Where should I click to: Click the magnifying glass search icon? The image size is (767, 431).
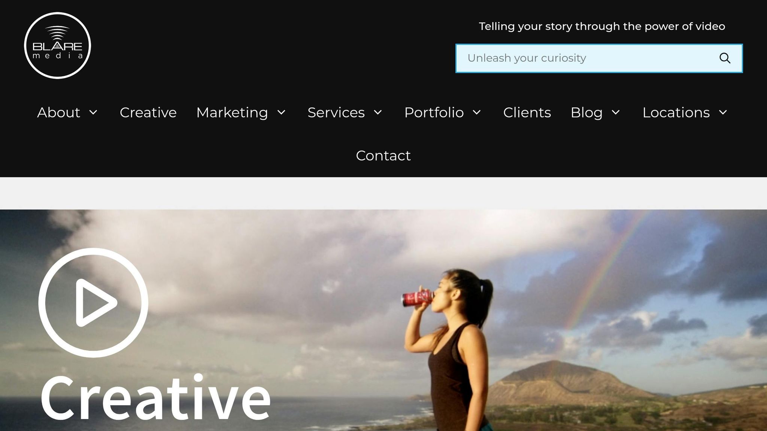click(x=725, y=58)
